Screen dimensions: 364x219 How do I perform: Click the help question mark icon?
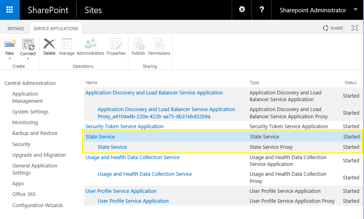(262, 10)
